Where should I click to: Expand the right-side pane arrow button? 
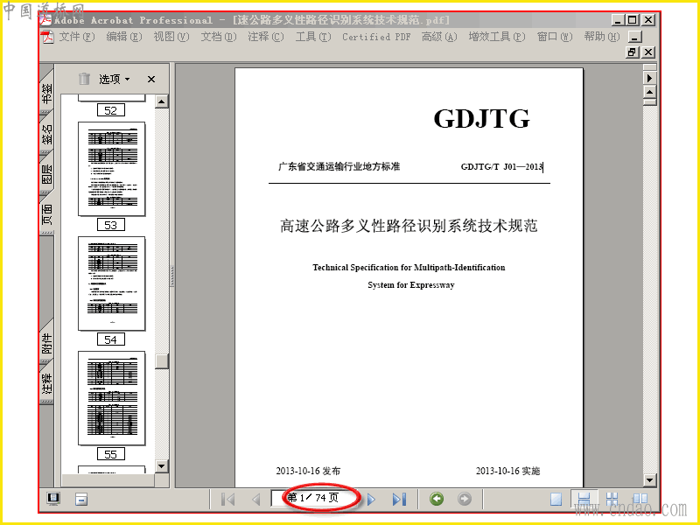649,78
